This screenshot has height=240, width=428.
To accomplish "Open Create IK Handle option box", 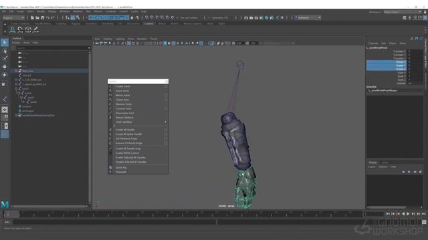I will pyautogui.click(x=166, y=130).
